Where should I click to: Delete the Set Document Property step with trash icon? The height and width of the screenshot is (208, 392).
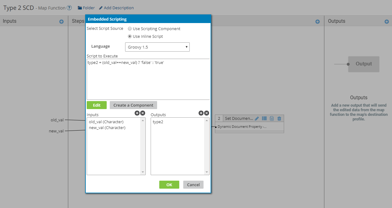[279, 118]
